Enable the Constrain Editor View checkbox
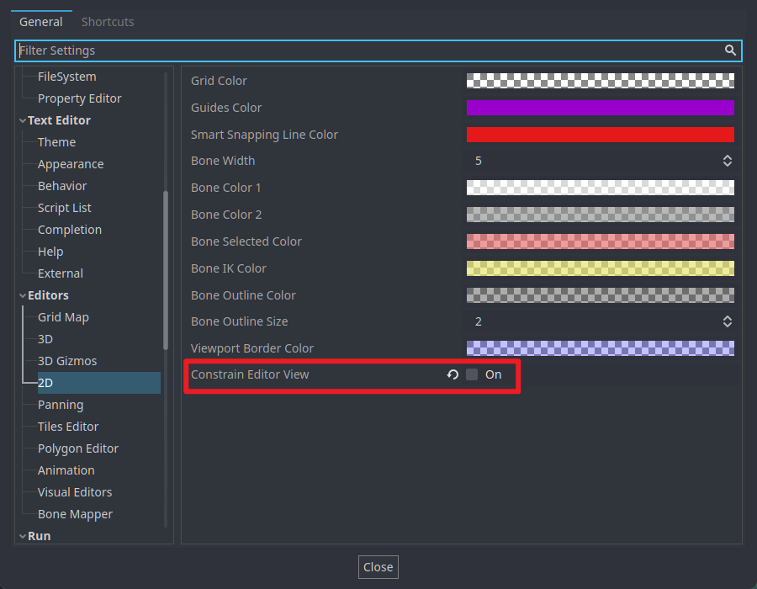Screen dimensions: 757x589 pyautogui.click(x=472, y=375)
